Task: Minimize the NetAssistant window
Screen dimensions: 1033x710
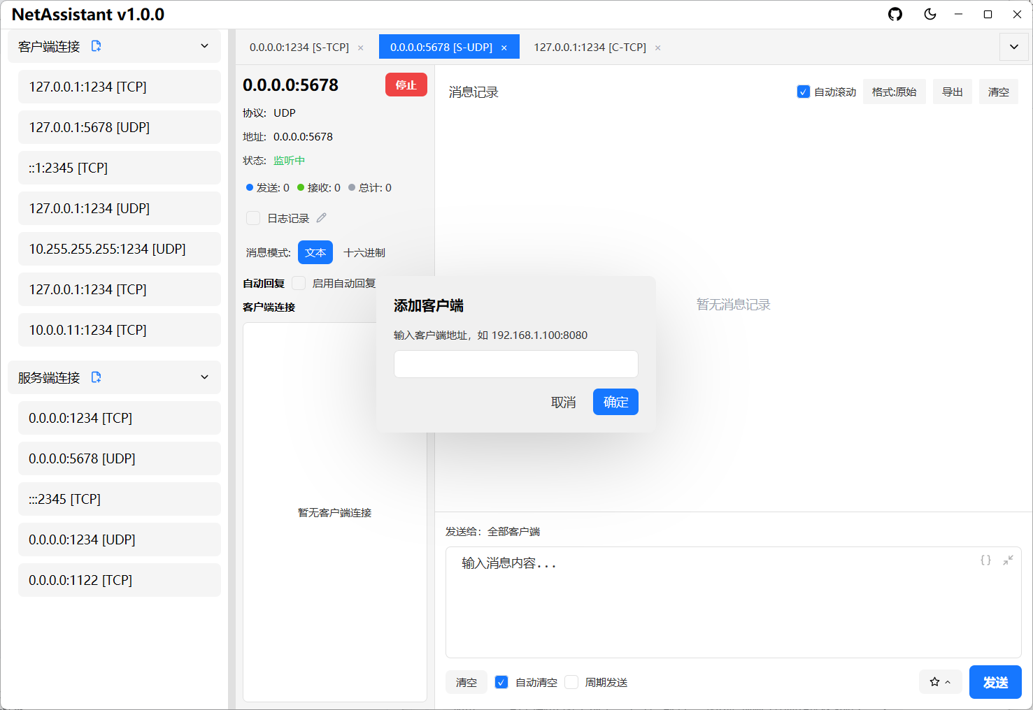Action: pyautogui.click(x=958, y=14)
